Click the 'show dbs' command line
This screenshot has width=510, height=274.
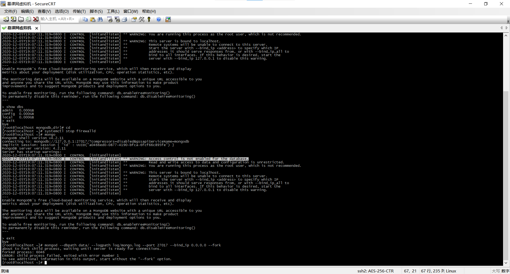(13, 107)
